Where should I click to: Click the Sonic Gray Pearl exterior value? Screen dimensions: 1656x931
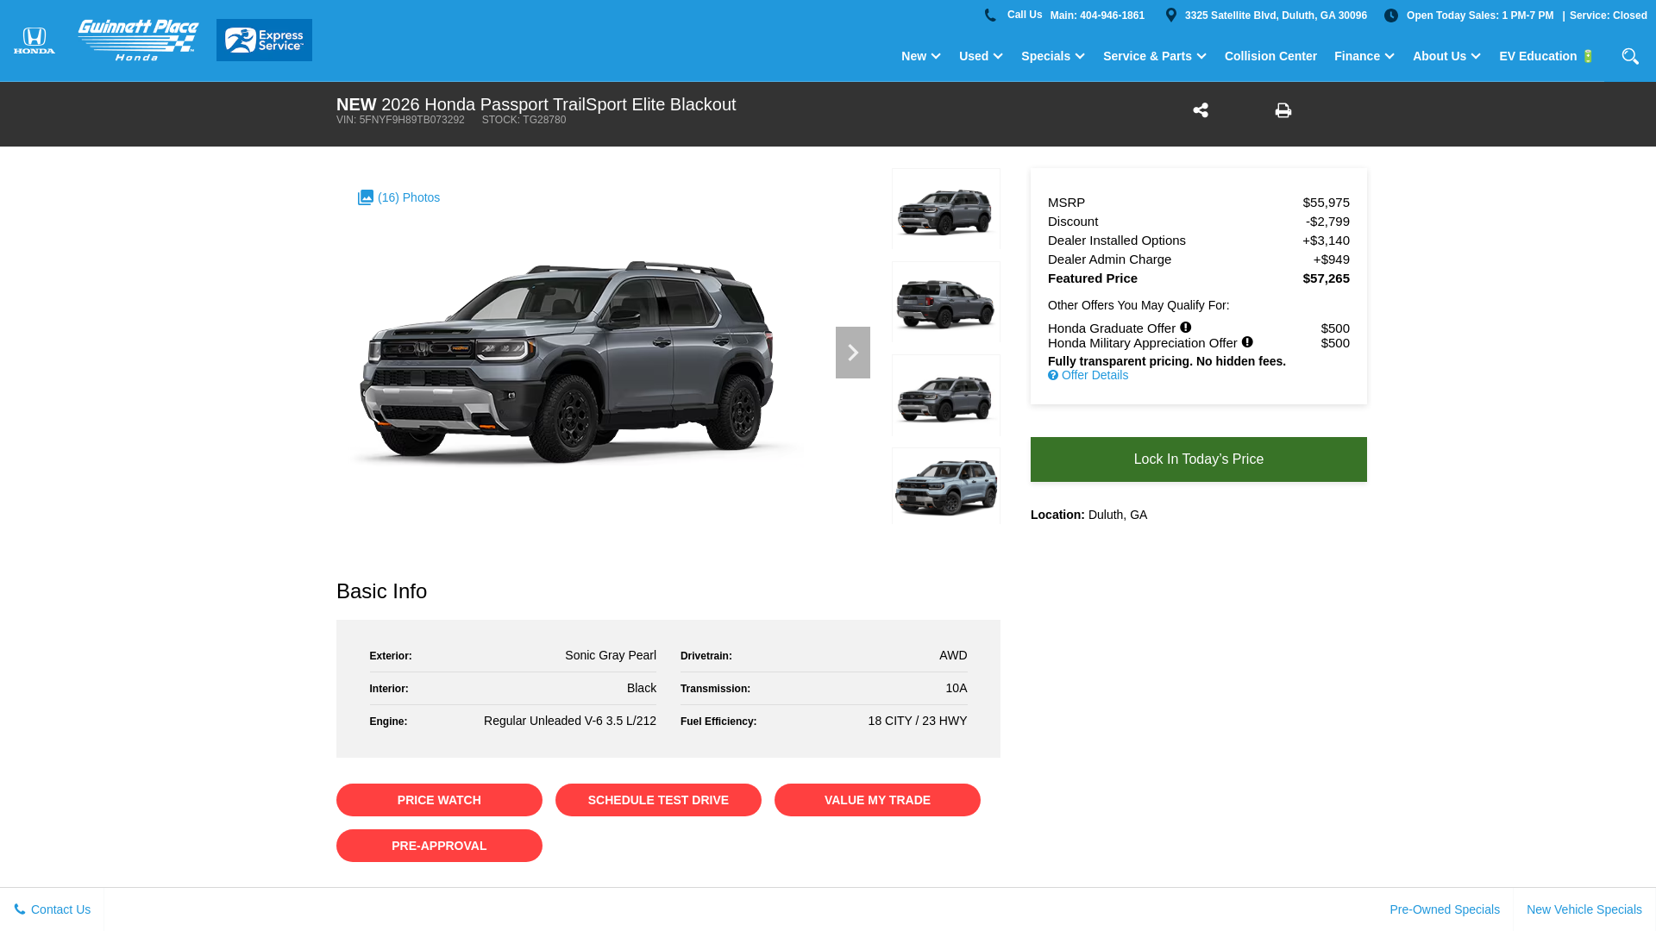click(611, 655)
